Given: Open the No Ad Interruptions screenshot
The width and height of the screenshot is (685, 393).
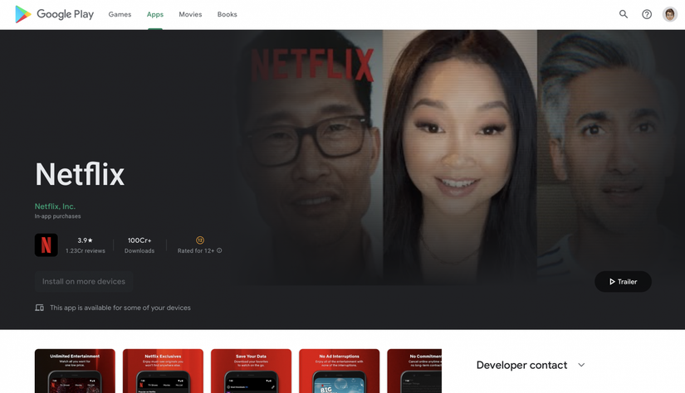Looking at the screenshot, I should [x=340, y=371].
